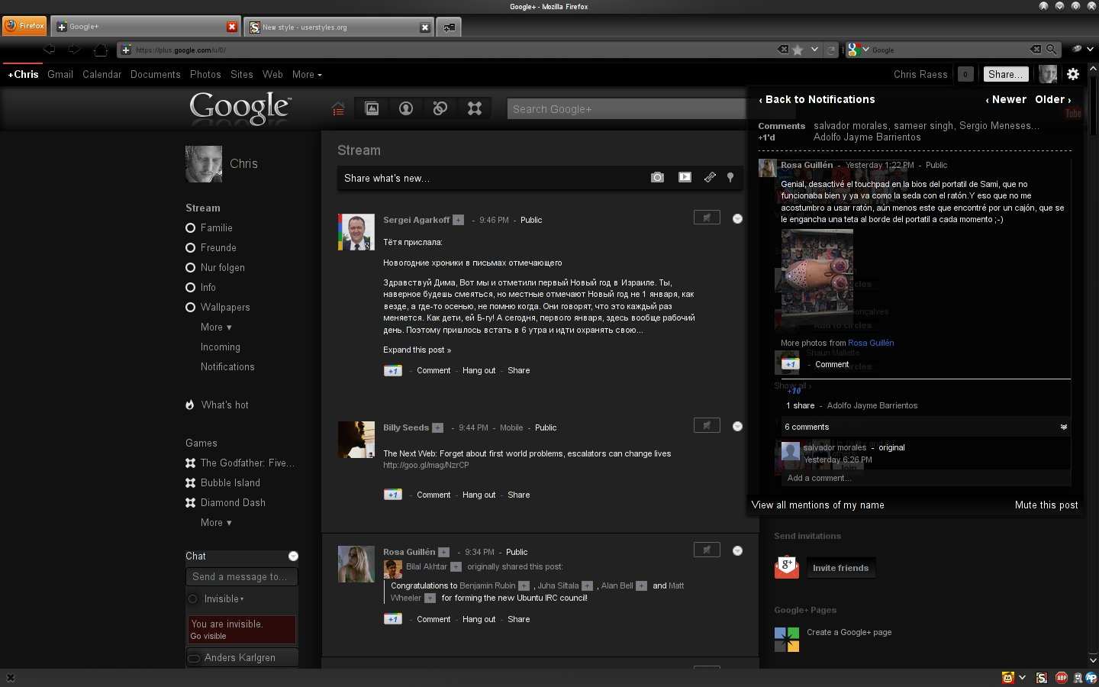
Task: Collapse the 6 comments section arrow
Action: pyautogui.click(x=1063, y=427)
